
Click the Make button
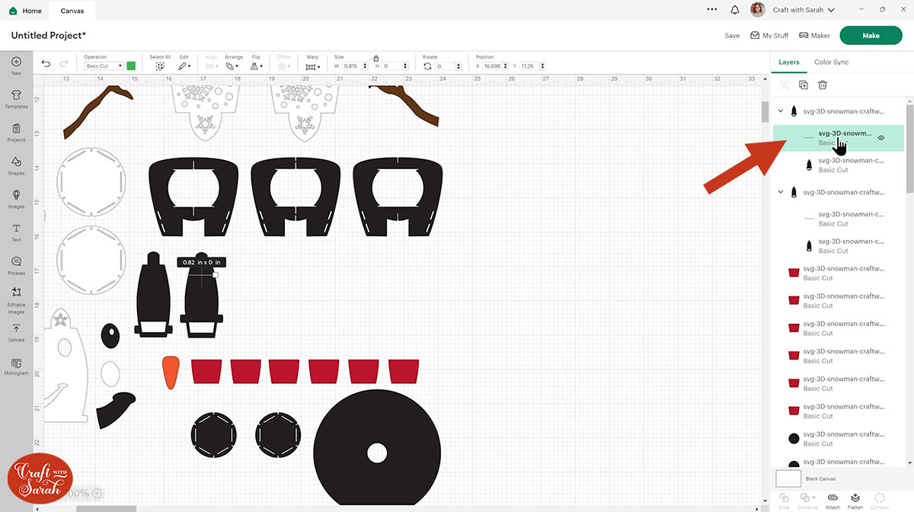pos(871,36)
